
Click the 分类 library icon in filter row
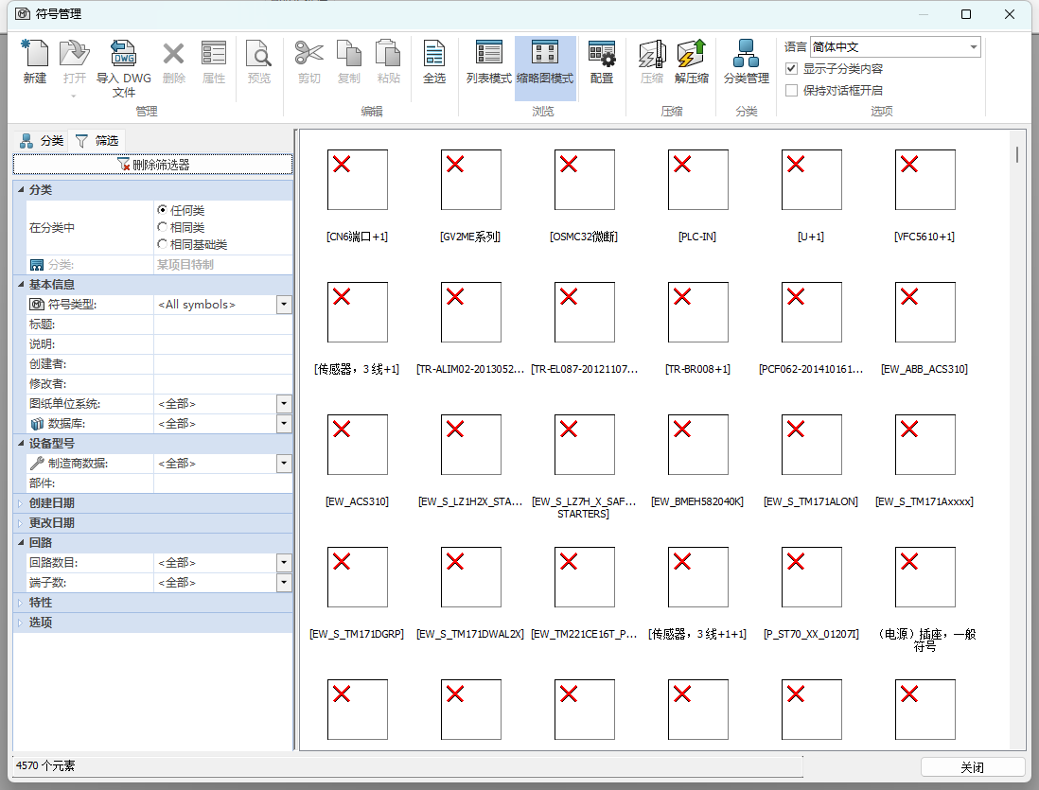37,265
